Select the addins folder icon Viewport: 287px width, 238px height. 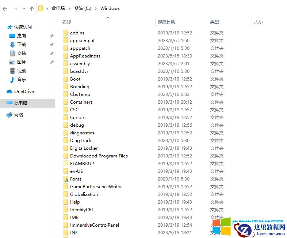click(x=66, y=33)
